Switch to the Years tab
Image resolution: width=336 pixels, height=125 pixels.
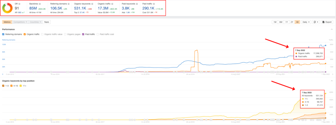pos(47,22)
